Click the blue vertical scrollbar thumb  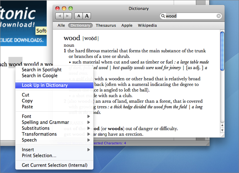tap(222, 51)
